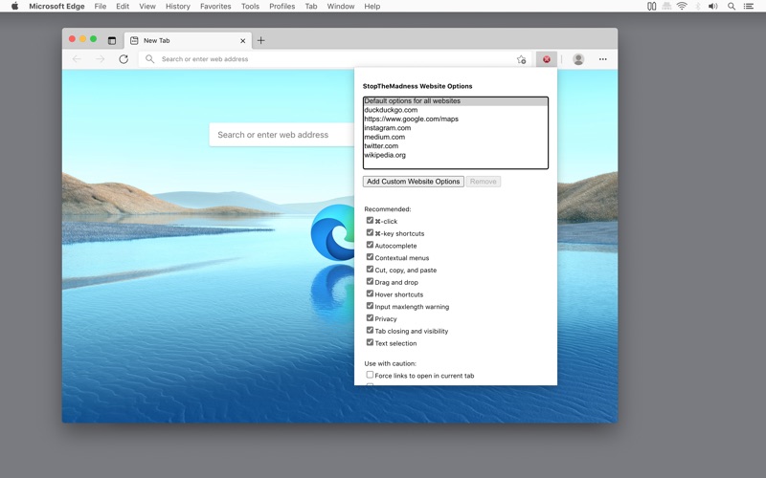
Task: Open the Edit menu
Action: click(x=123, y=7)
